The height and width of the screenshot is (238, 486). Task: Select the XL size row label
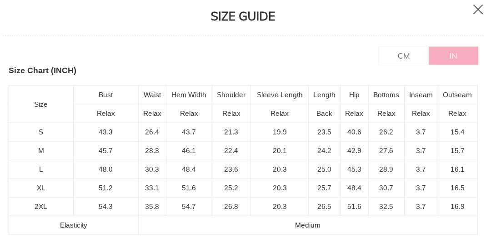click(41, 188)
